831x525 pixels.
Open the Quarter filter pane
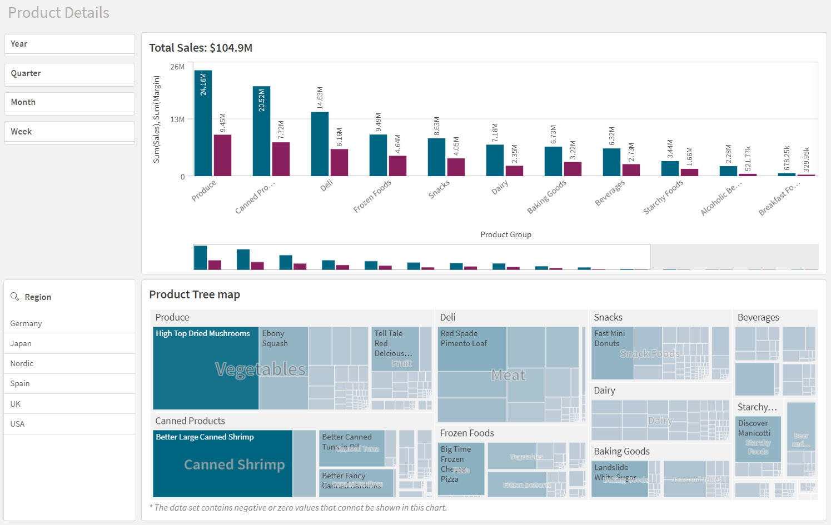coord(69,73)
